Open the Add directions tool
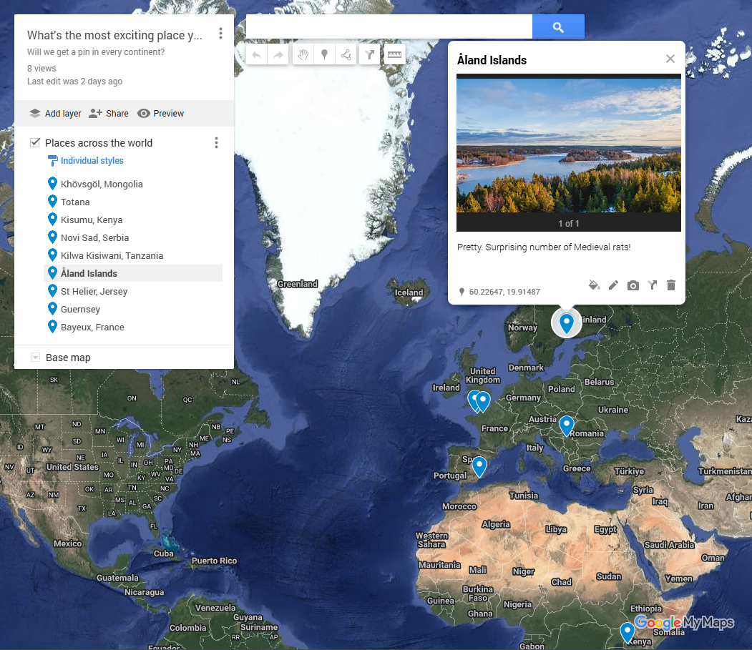Screen dimensions: 752x650 click(370, 55)
